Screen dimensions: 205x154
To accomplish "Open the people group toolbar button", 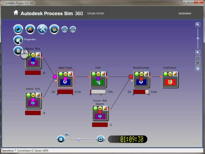I will click(54, 29).
